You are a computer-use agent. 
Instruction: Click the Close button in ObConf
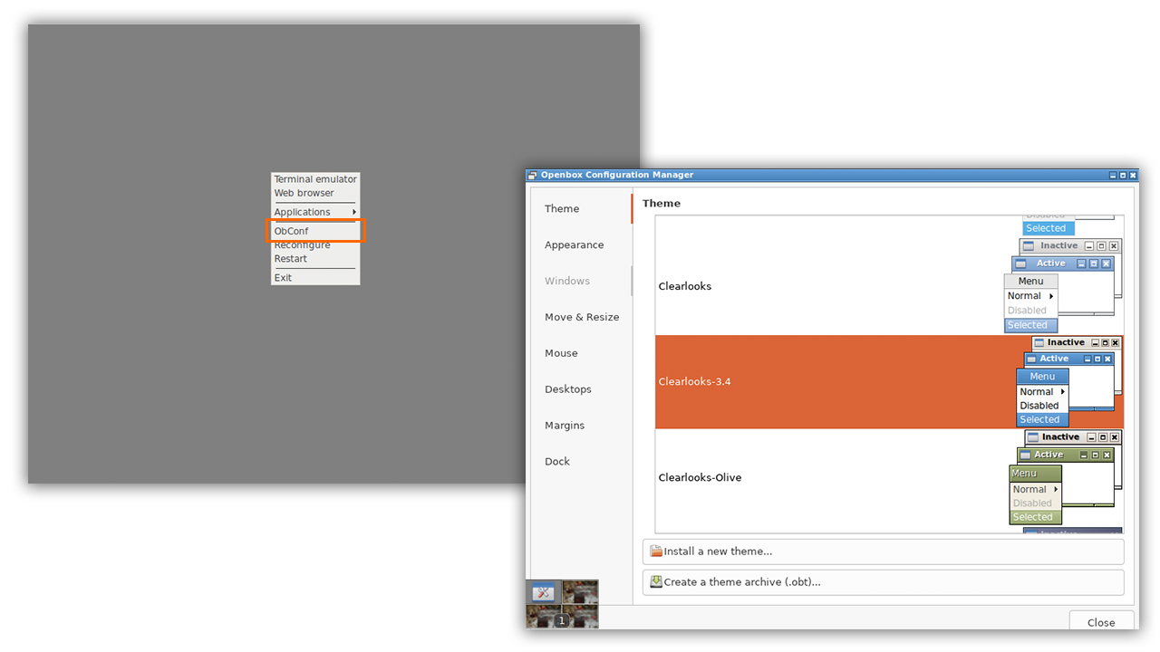(x=1101, y=622)
